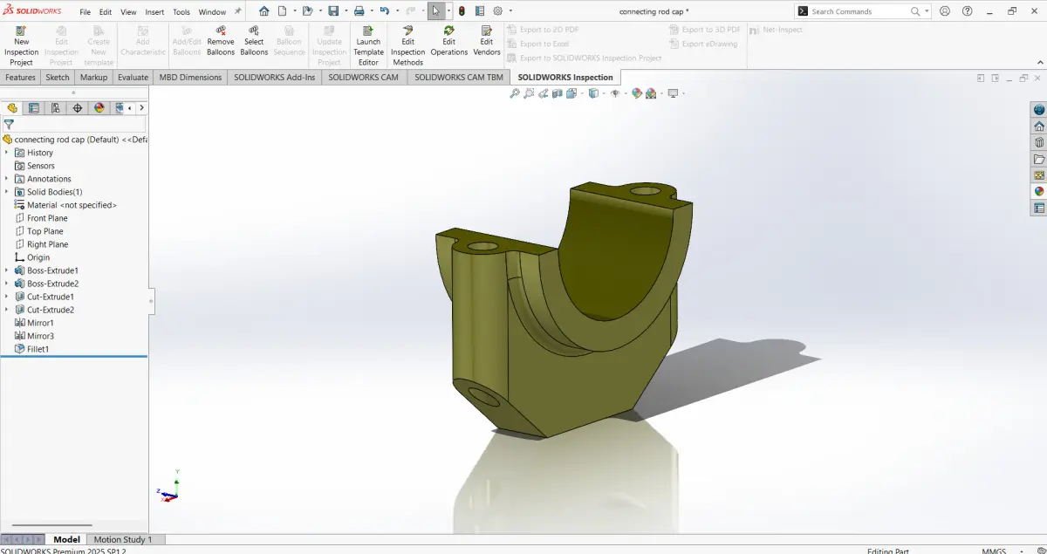Open the Insert menu
Screen dimensions: 1047x554
[x=154, y=12]
